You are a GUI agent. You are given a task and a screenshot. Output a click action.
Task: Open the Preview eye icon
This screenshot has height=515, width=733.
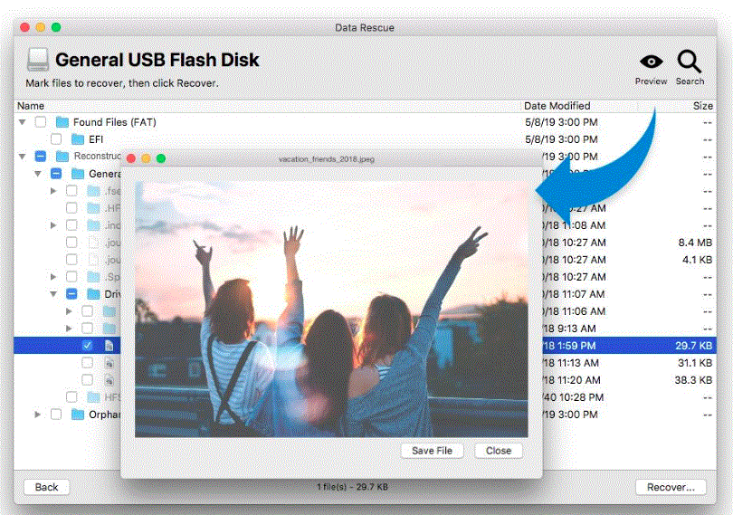click(651, 62)
